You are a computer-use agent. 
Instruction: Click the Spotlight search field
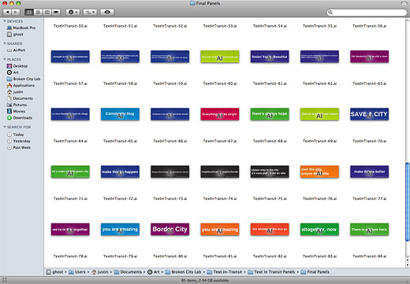(367, 13)
